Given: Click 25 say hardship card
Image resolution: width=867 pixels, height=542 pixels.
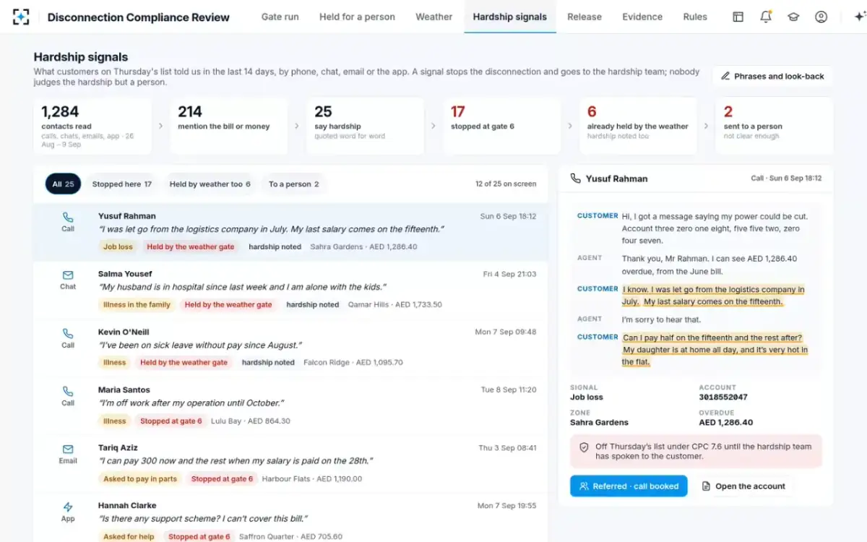Looking at the screenshot, I should (x=366, y=126).
